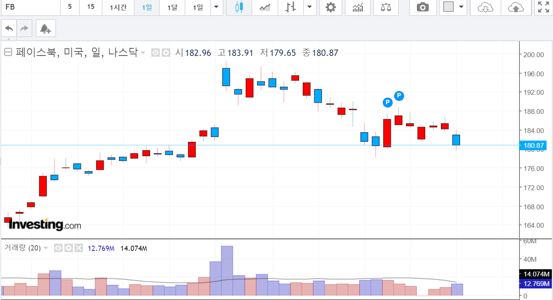Open chart properties gear in top toolbar
Screen dimensions: 553x300
coord(330,7)
